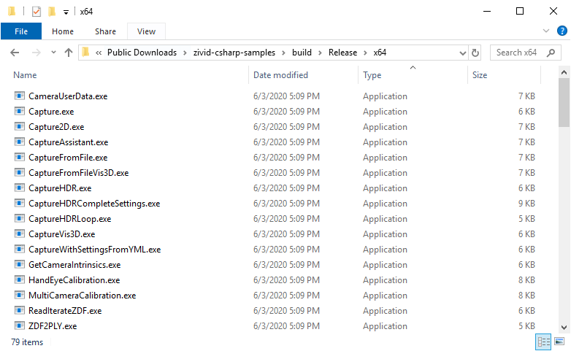This screenshot has width=571, height=351.
Task: Expand the ribbon with the chevron
Action: point(547,31)
